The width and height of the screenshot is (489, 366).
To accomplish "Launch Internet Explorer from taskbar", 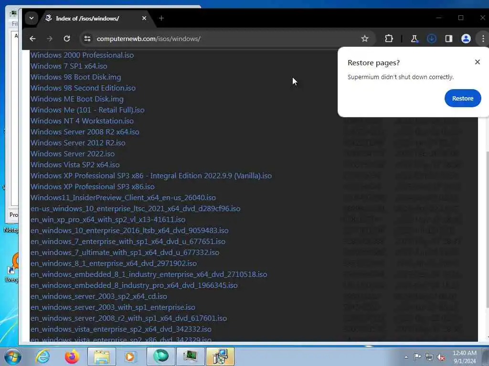I will (x=43, y=356).
